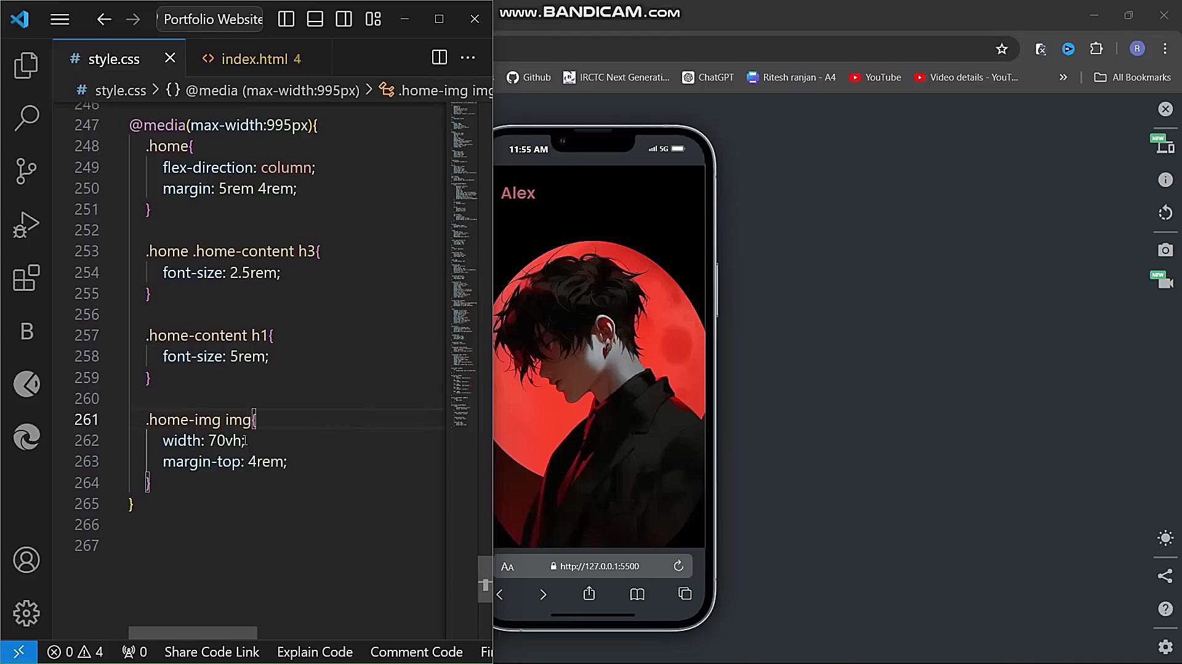Open the Search view in VS Code
This screenshot has width=1182, height=664.
26,117
